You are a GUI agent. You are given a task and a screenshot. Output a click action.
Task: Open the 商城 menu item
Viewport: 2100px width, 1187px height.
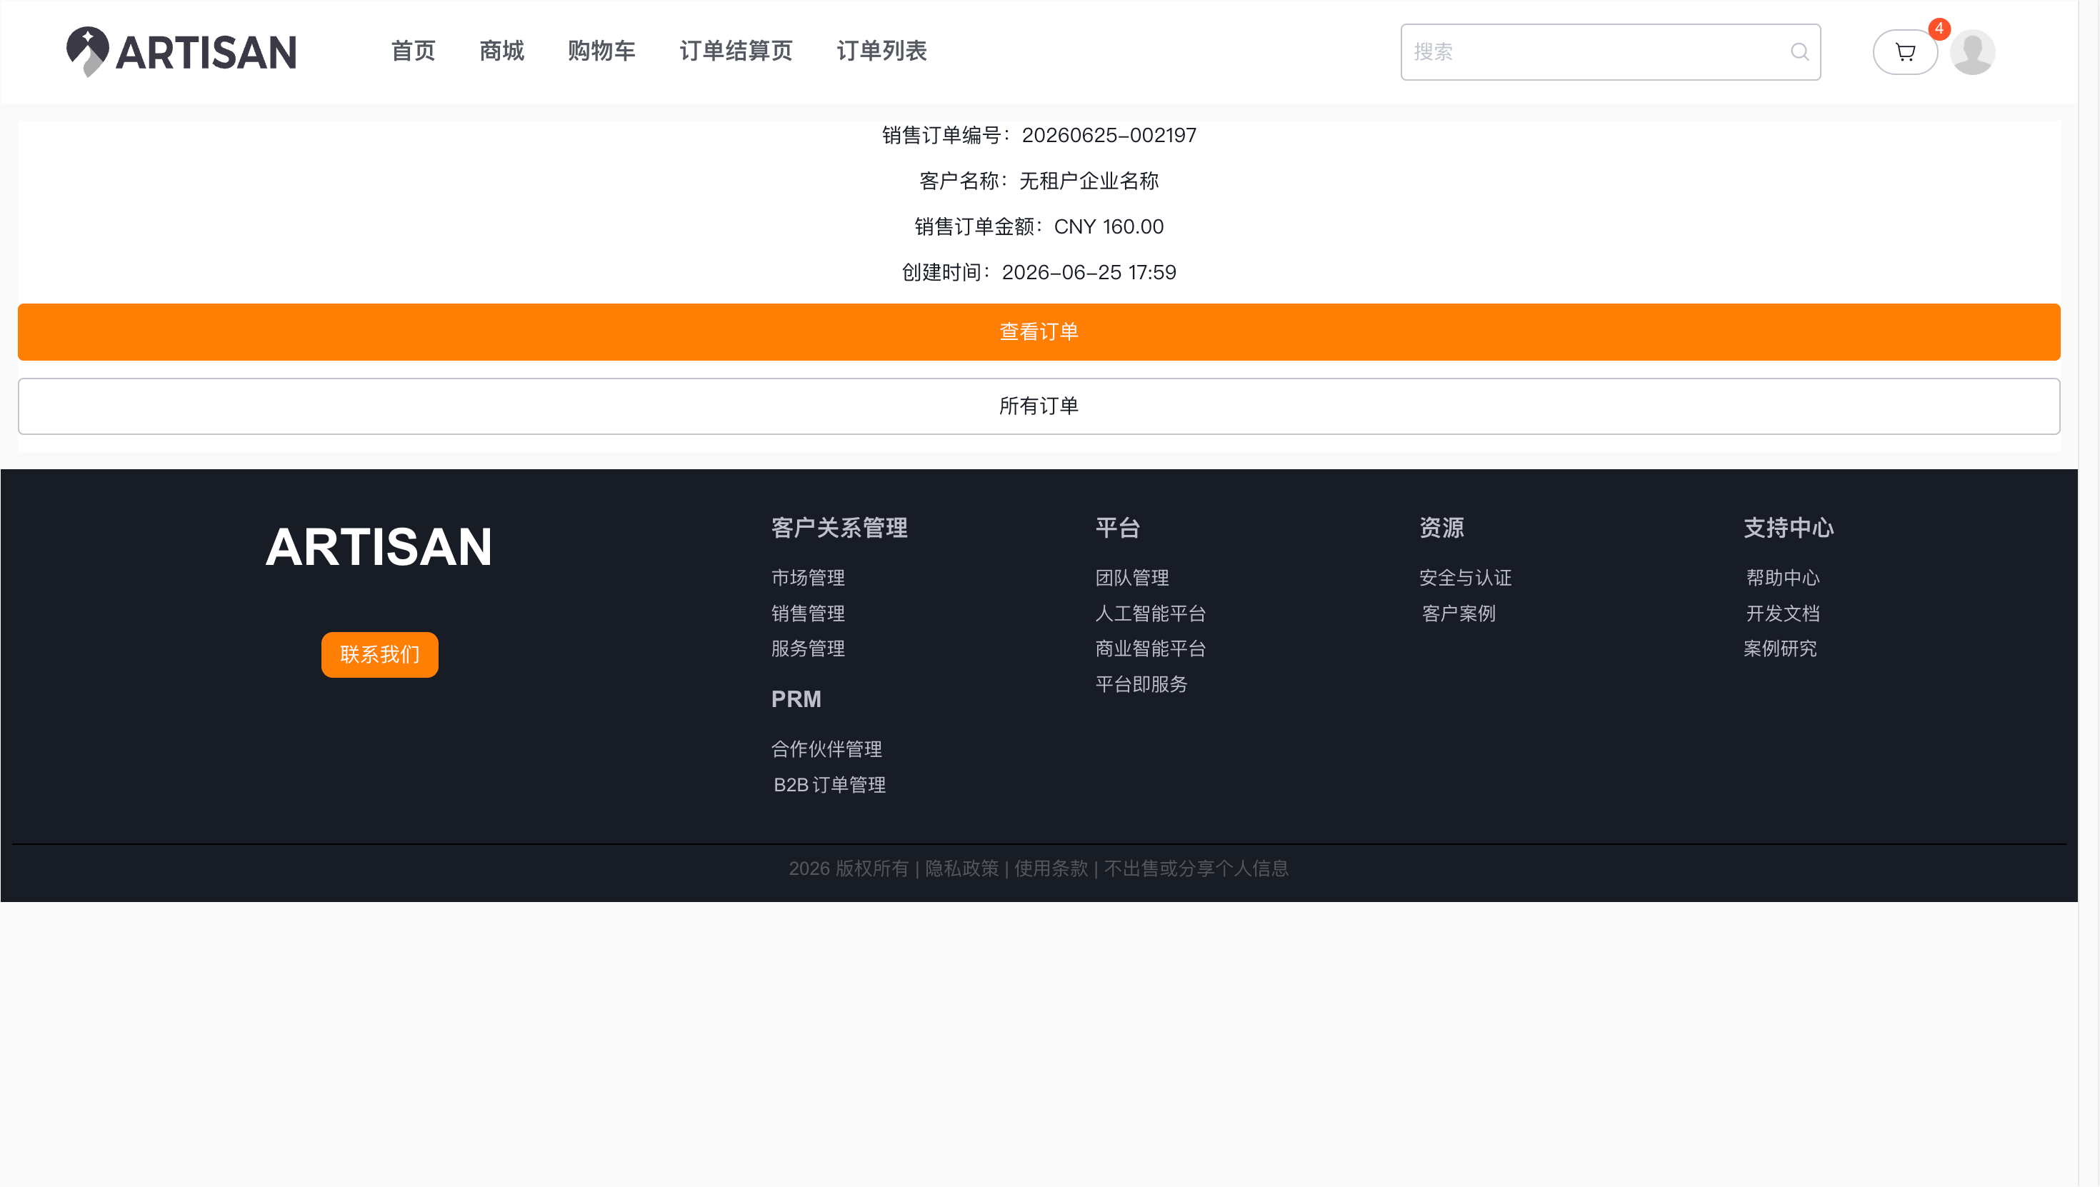click(501, 51)
